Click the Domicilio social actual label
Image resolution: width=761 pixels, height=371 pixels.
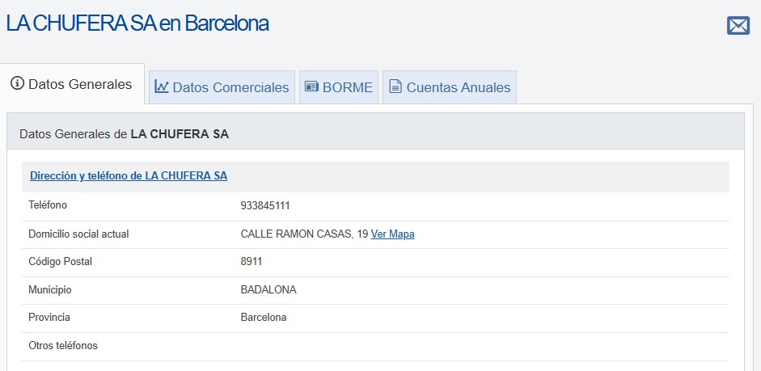pos(78,234)
